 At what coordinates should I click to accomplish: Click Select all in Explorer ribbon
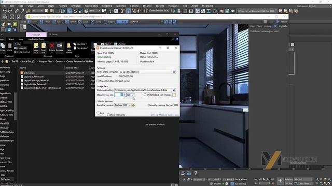coord(120,44)
